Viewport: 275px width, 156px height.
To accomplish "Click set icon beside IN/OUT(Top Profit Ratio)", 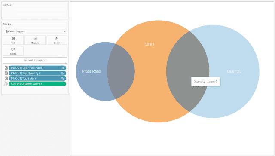I will click(6, 68).
